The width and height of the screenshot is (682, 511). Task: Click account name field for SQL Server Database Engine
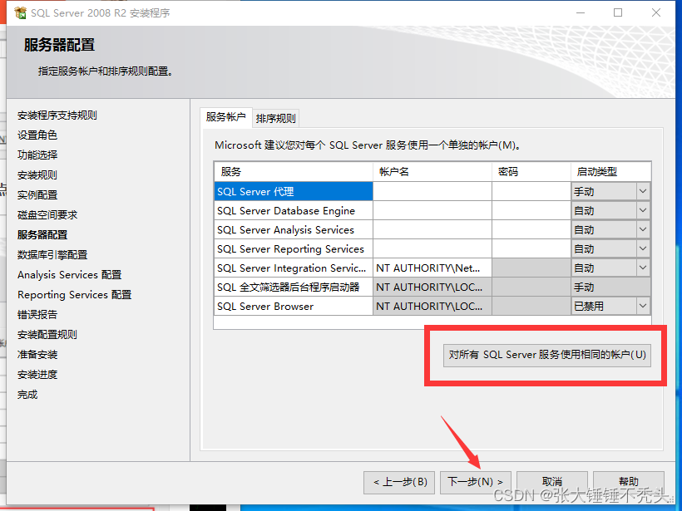coord(432,210)
